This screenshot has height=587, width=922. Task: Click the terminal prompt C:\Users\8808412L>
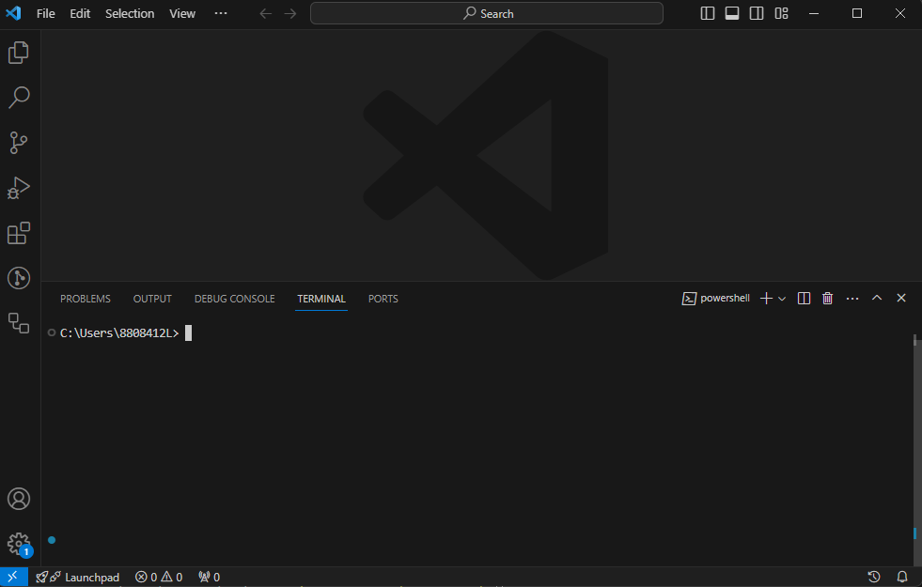click(x=119, y=333)
